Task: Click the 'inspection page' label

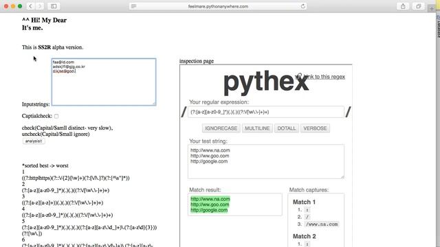Action: tap(197, 61)
